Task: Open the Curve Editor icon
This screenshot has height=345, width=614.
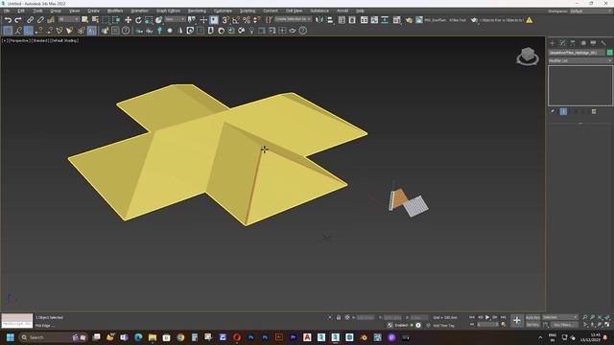Action: point(374,20)
